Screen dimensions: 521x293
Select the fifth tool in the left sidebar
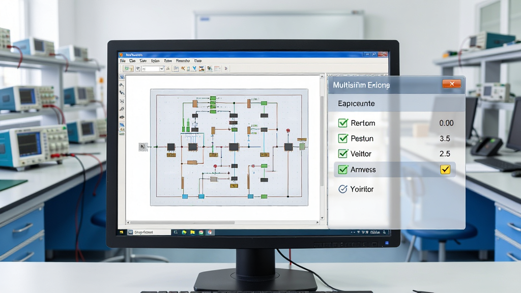point(122,109)
